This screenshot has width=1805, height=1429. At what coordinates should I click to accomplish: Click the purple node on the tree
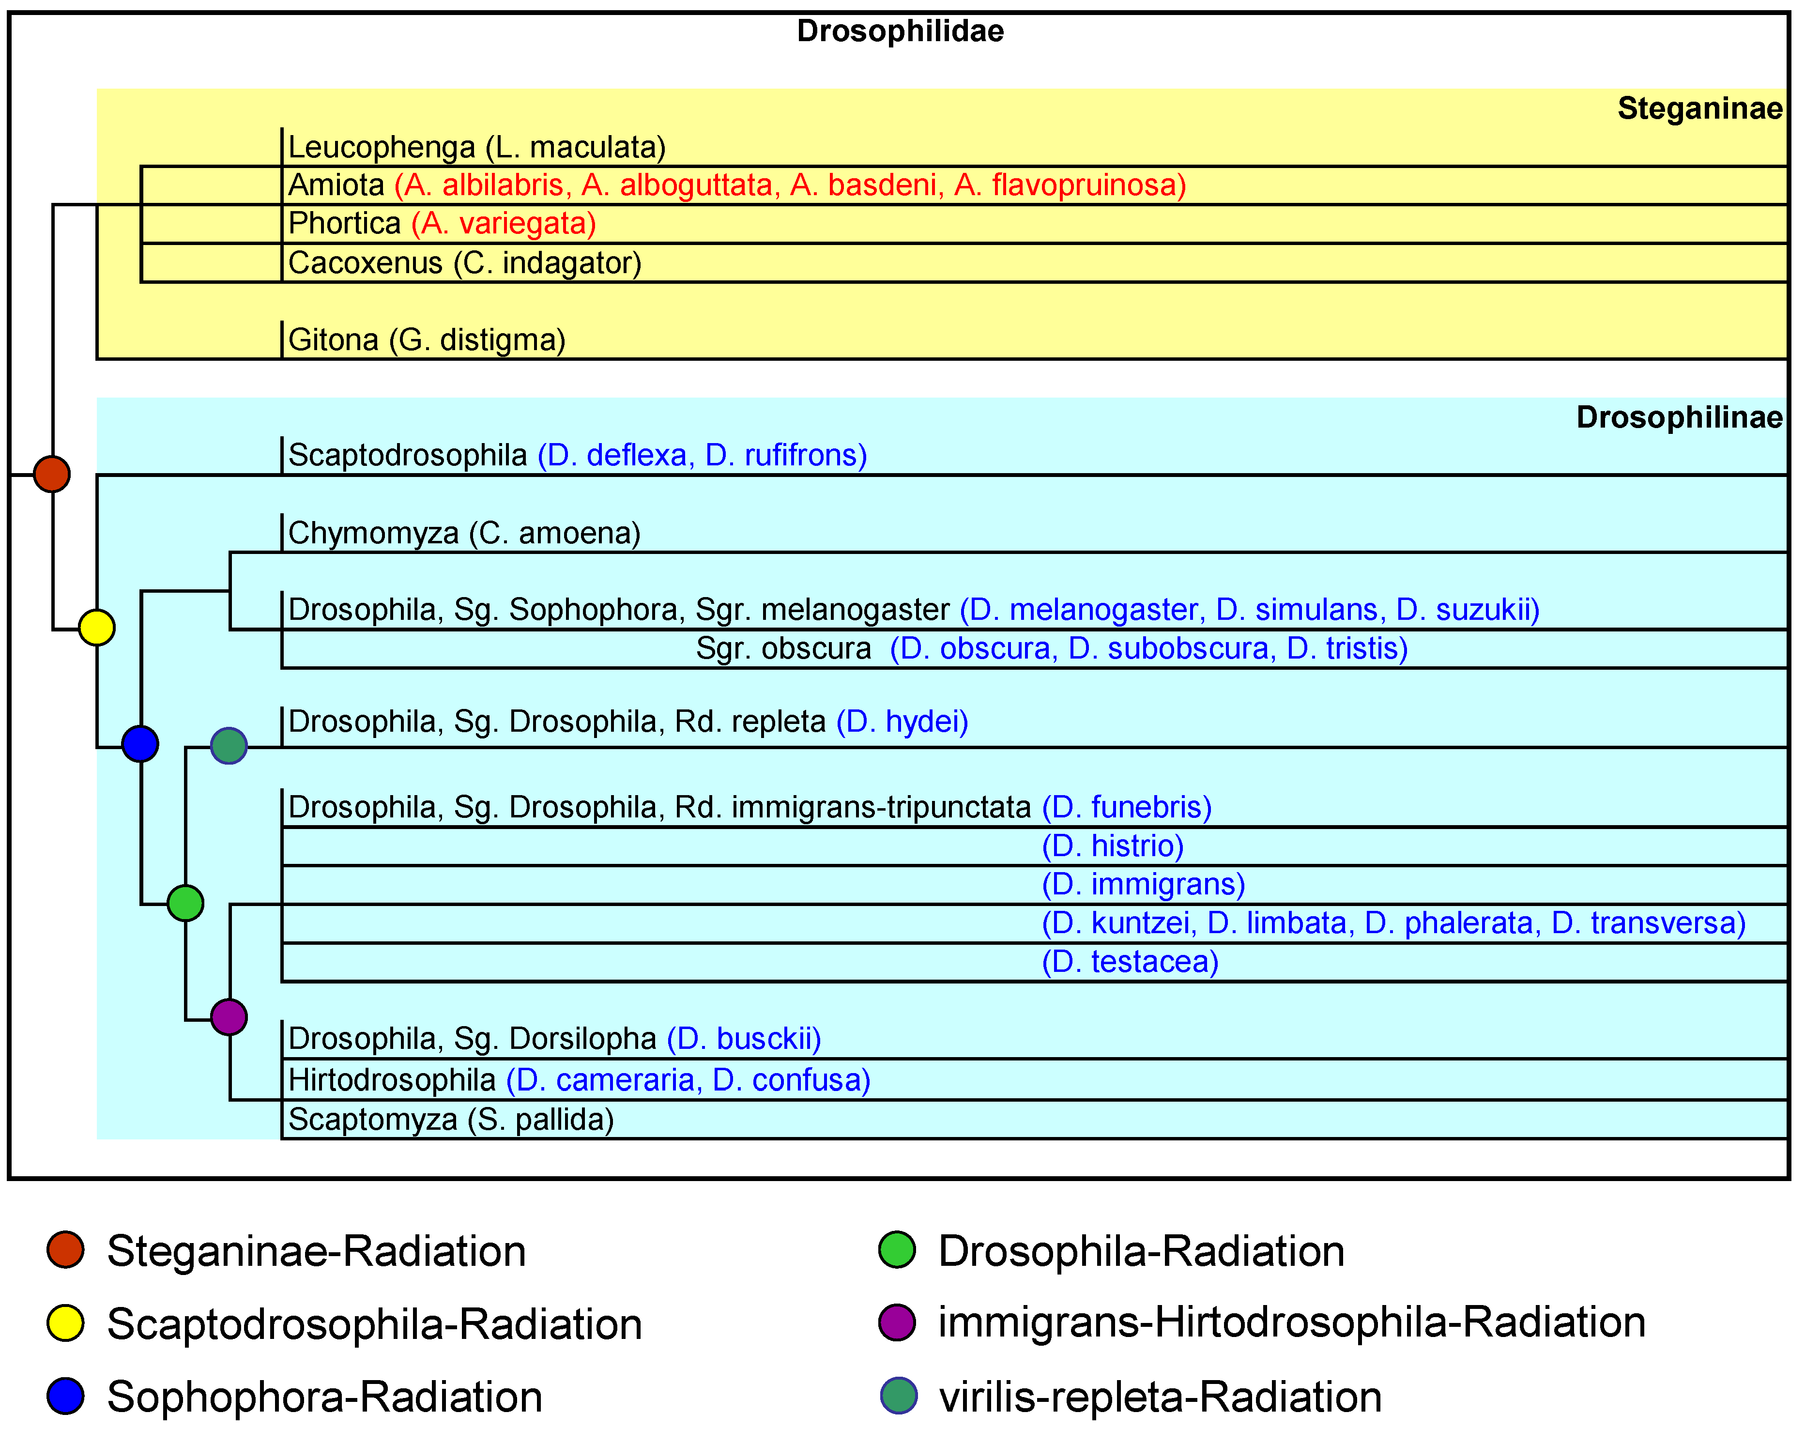pos(229,1017)
